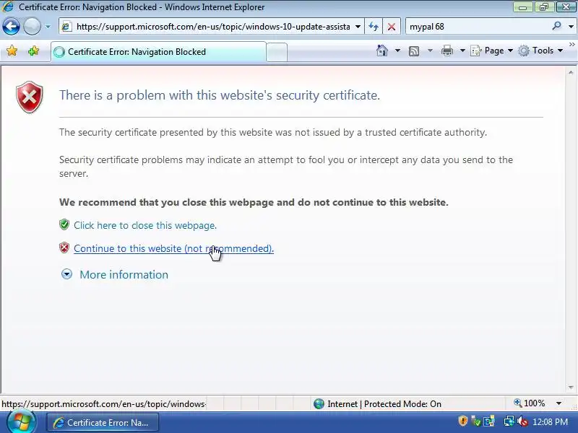This screenshot has width=578, height=433.
Task: Open the recent pages dropdown arrow
Action: click(x=48, y=27)
